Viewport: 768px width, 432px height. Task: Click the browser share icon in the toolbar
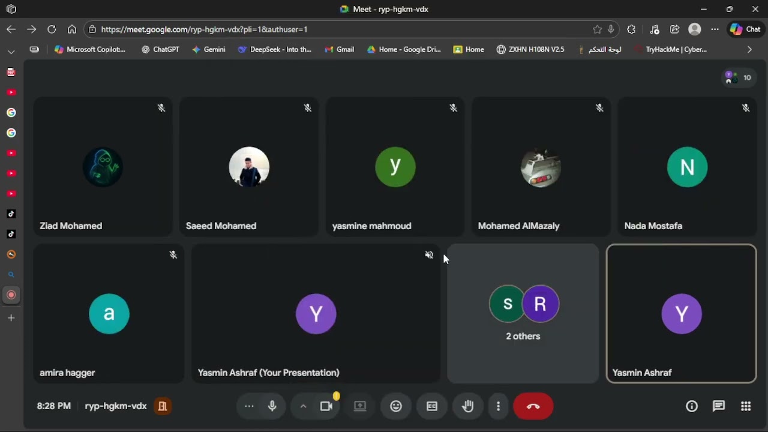[x=675, y=29]
